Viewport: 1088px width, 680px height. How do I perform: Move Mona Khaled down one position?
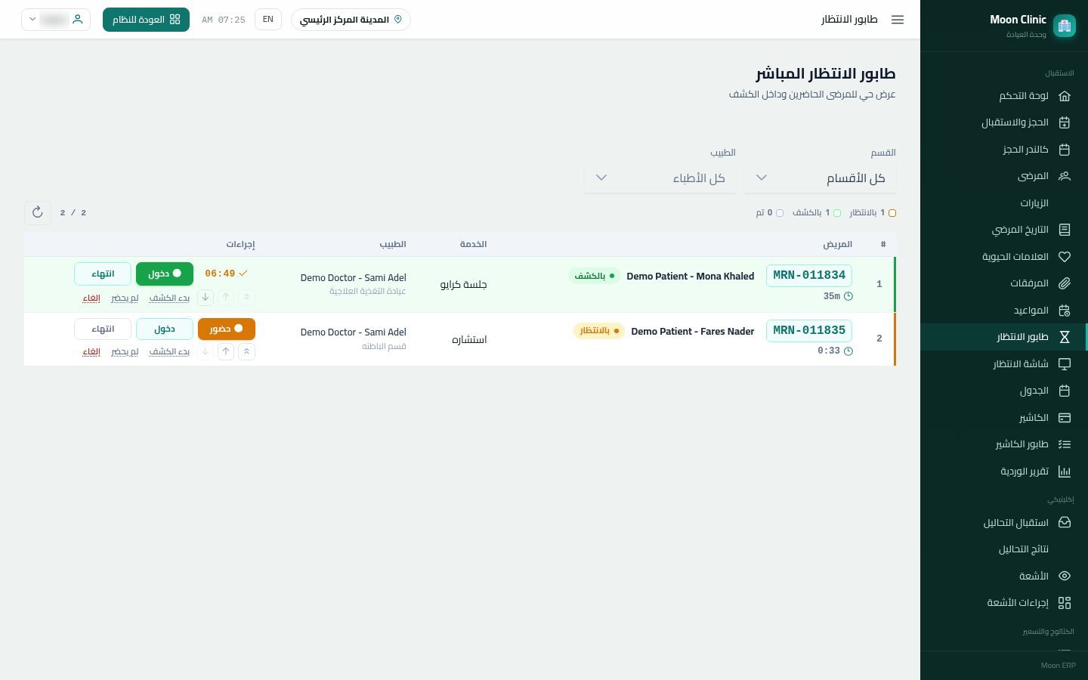[x=205, y=298]
